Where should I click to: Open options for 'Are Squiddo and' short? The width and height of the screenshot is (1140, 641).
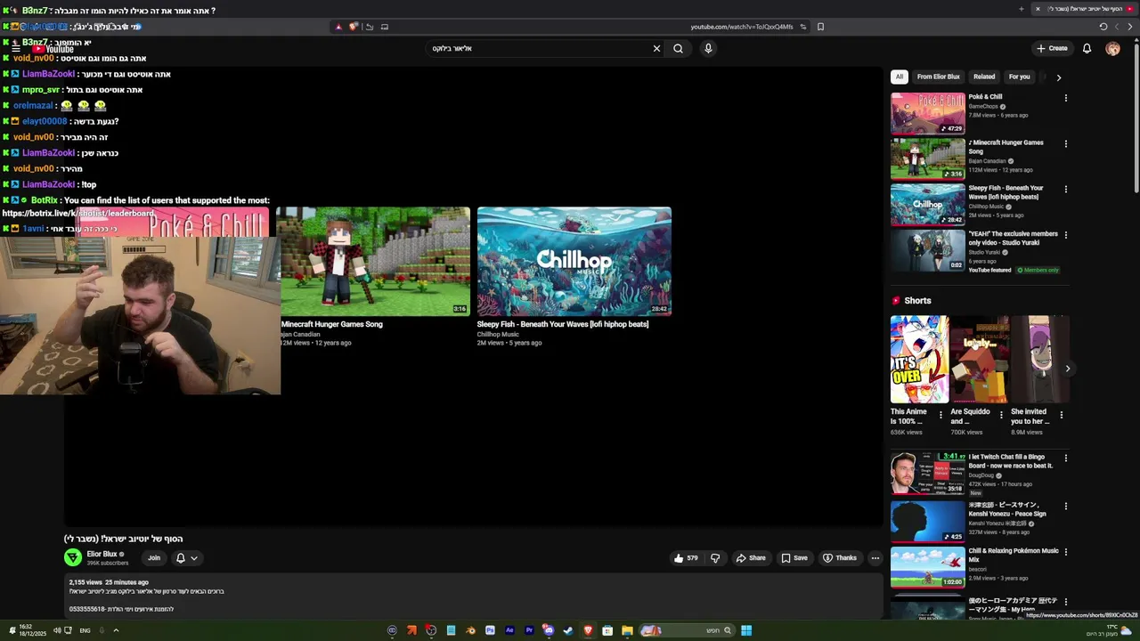click(1000, 415)
